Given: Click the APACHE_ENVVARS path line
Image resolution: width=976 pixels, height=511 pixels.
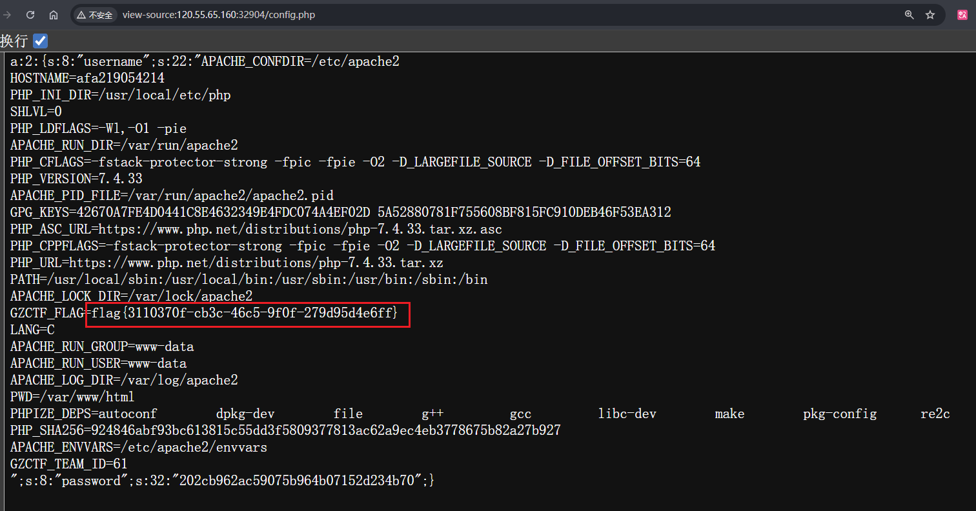Looking at the screenshot, I should pyautogui.click(x=138, y=447).
